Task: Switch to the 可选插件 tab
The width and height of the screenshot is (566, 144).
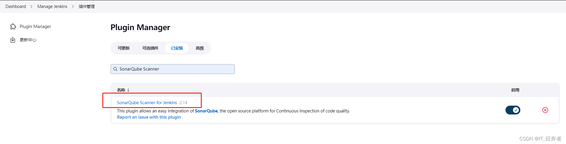Action: pyautogui.click(x=150, y=48)
